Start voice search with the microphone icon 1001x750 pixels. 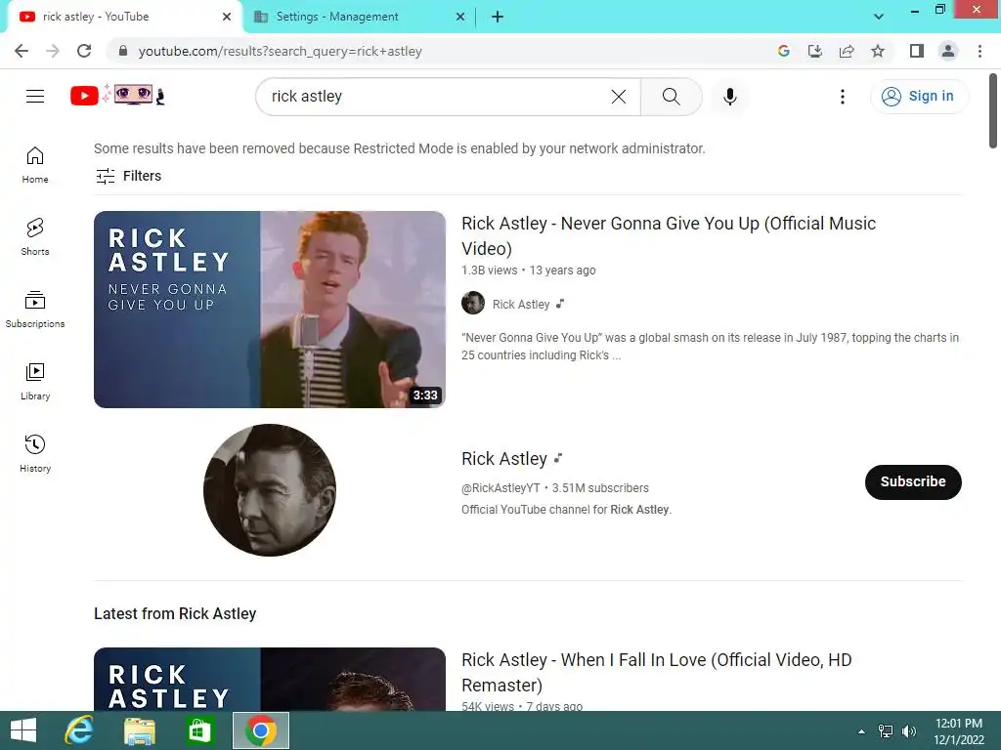(729, 97)
